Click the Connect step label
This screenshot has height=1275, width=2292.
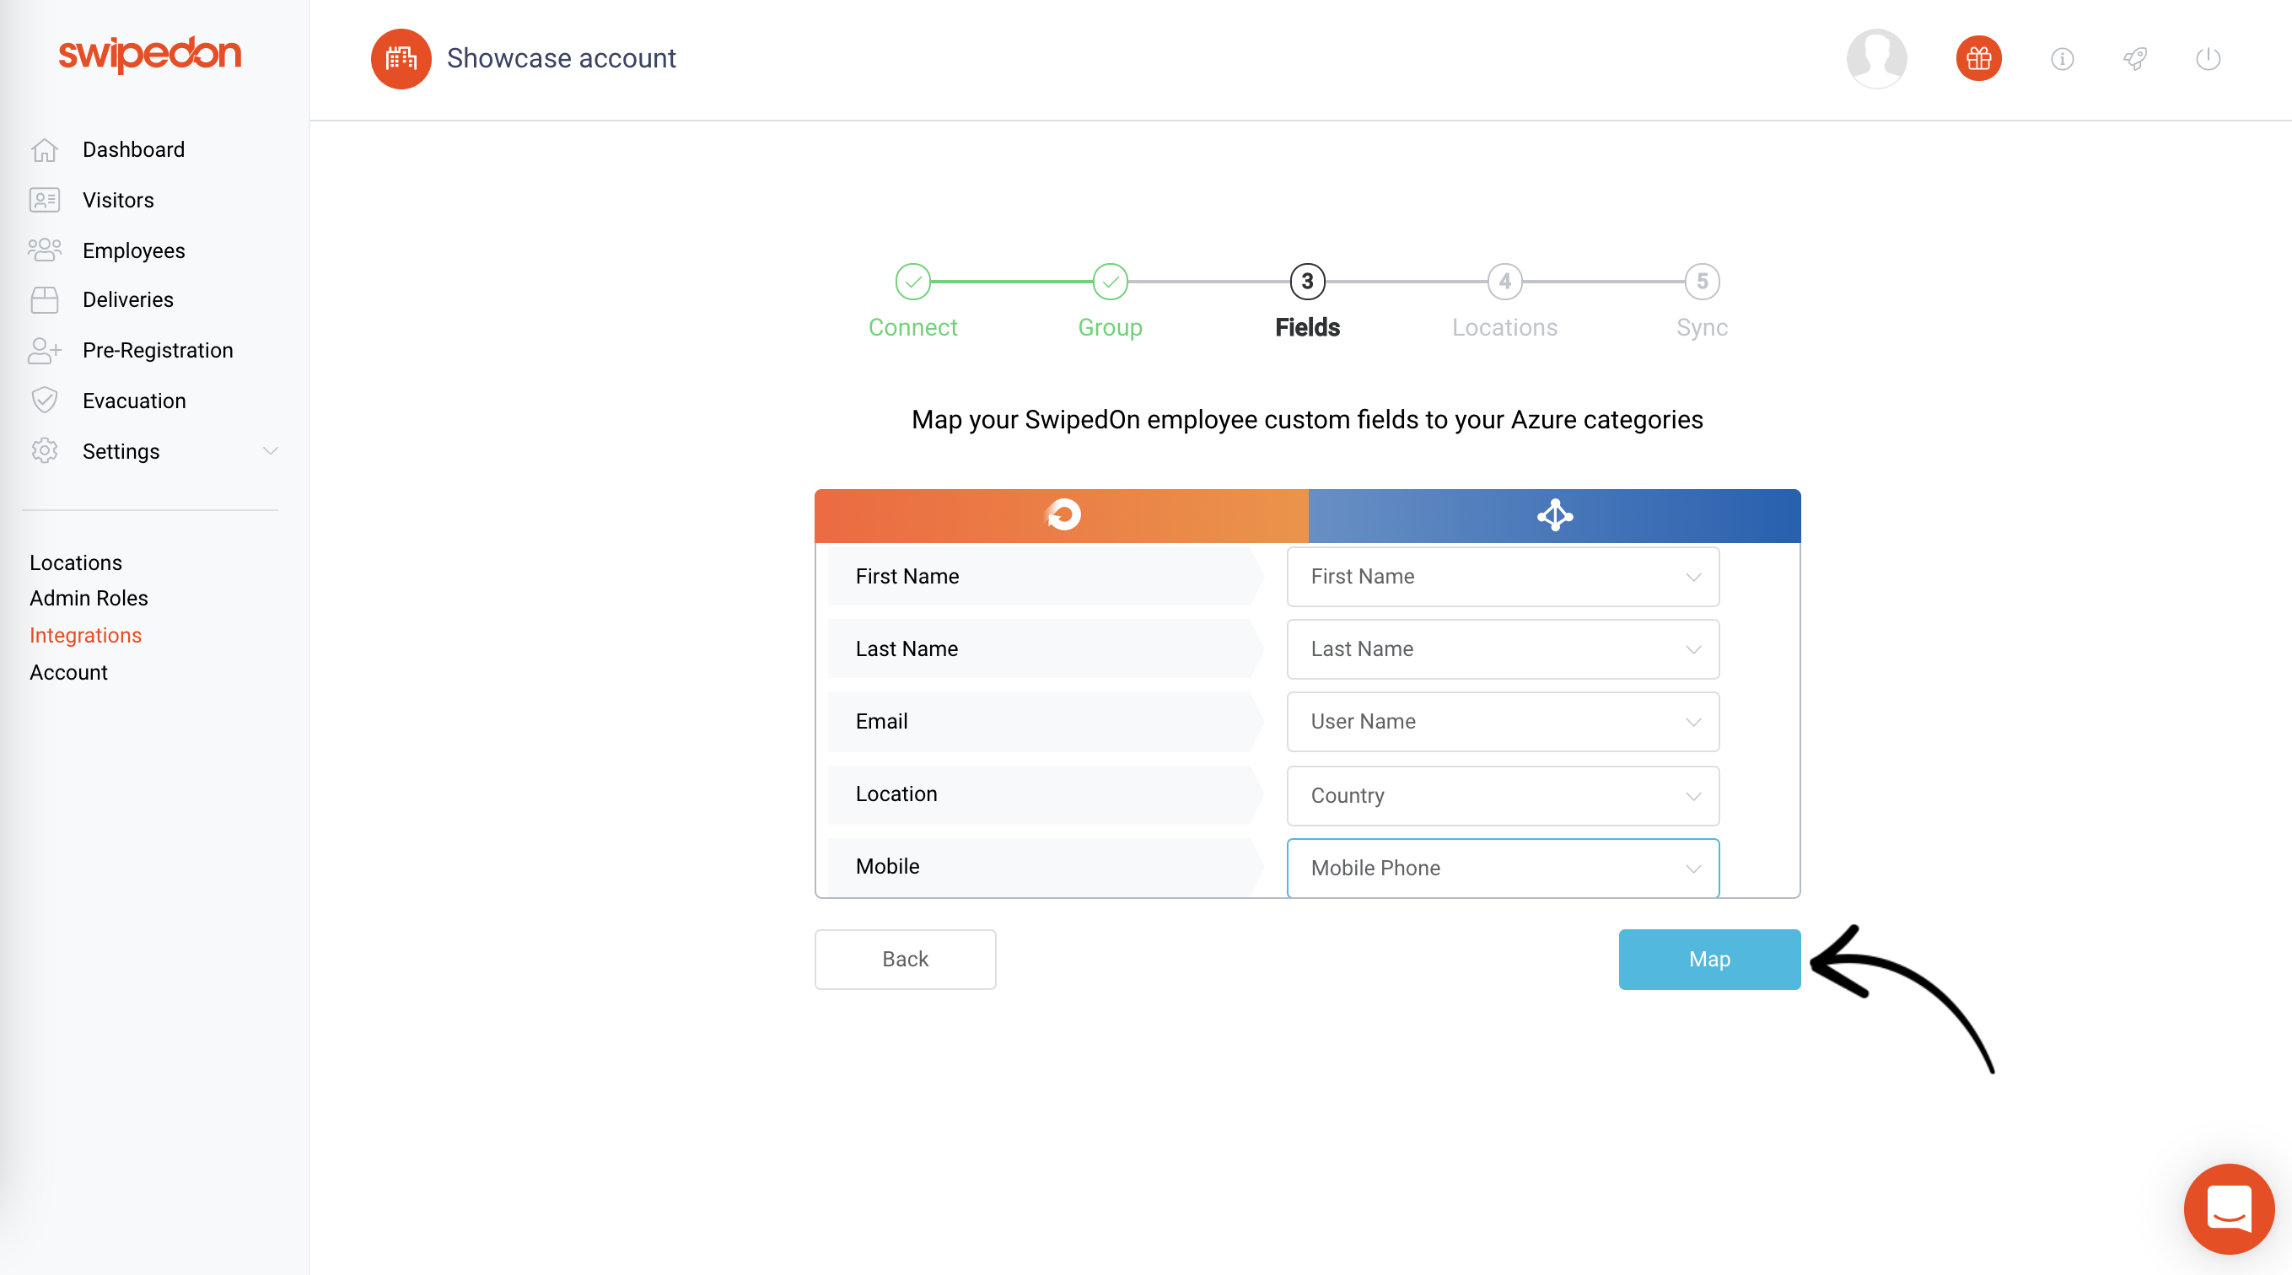click(913, 327)
